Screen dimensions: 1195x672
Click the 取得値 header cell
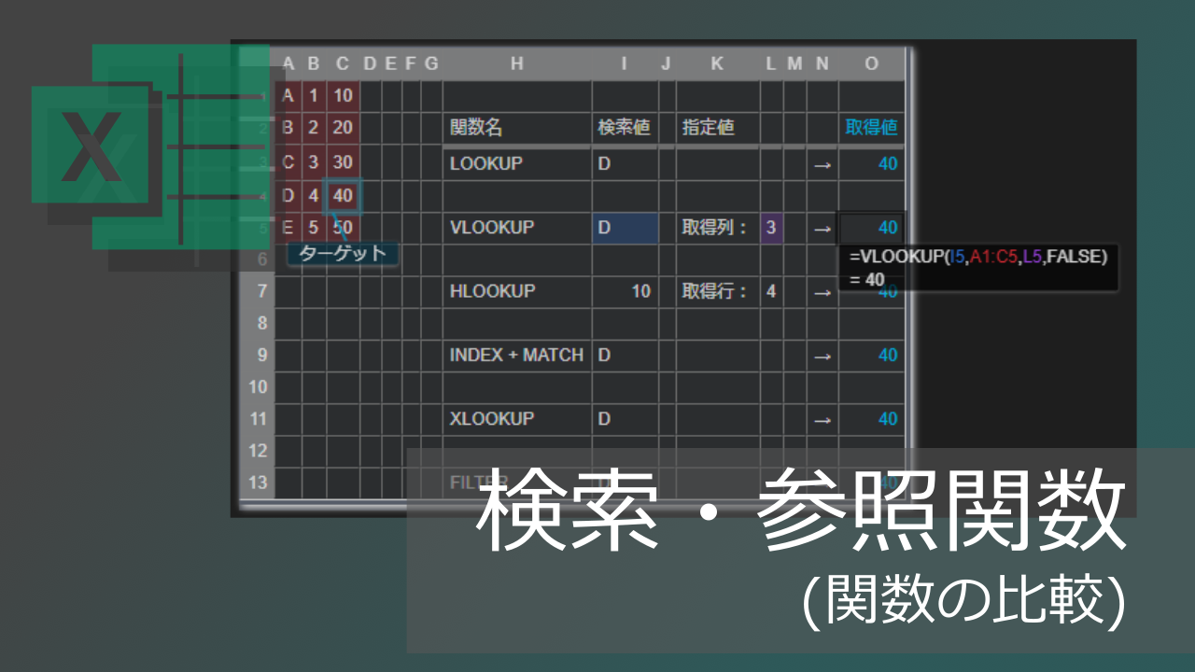tap(871, 128)
